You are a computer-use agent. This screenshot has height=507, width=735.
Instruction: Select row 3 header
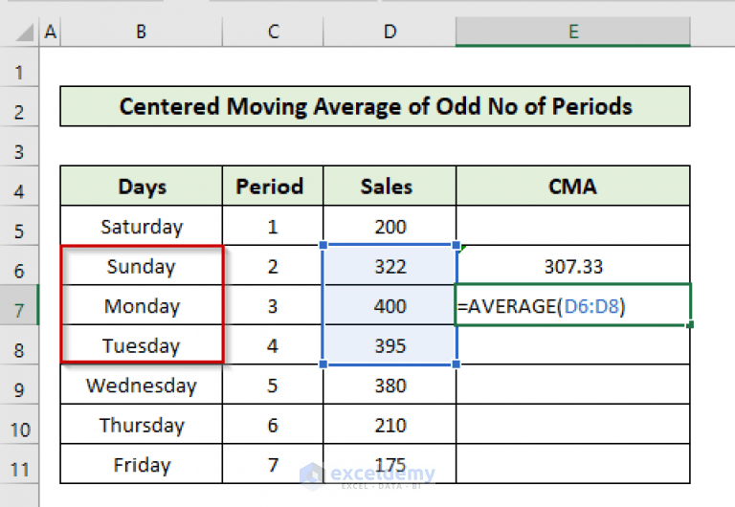tap(19, 146)
